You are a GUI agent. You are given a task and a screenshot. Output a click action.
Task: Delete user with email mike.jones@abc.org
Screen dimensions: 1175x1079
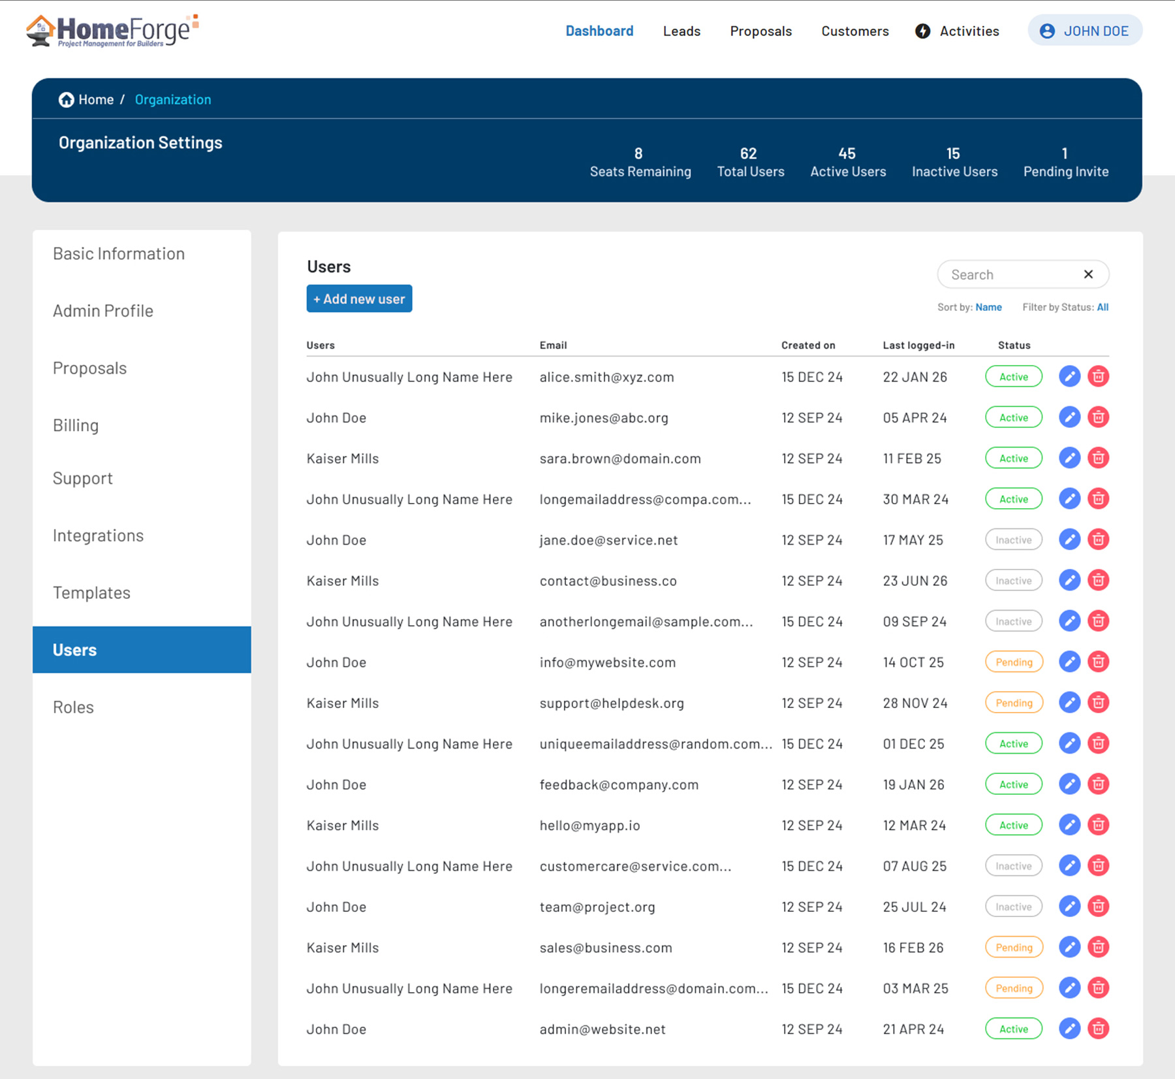pyautogui.click(x=1099, y=417)
